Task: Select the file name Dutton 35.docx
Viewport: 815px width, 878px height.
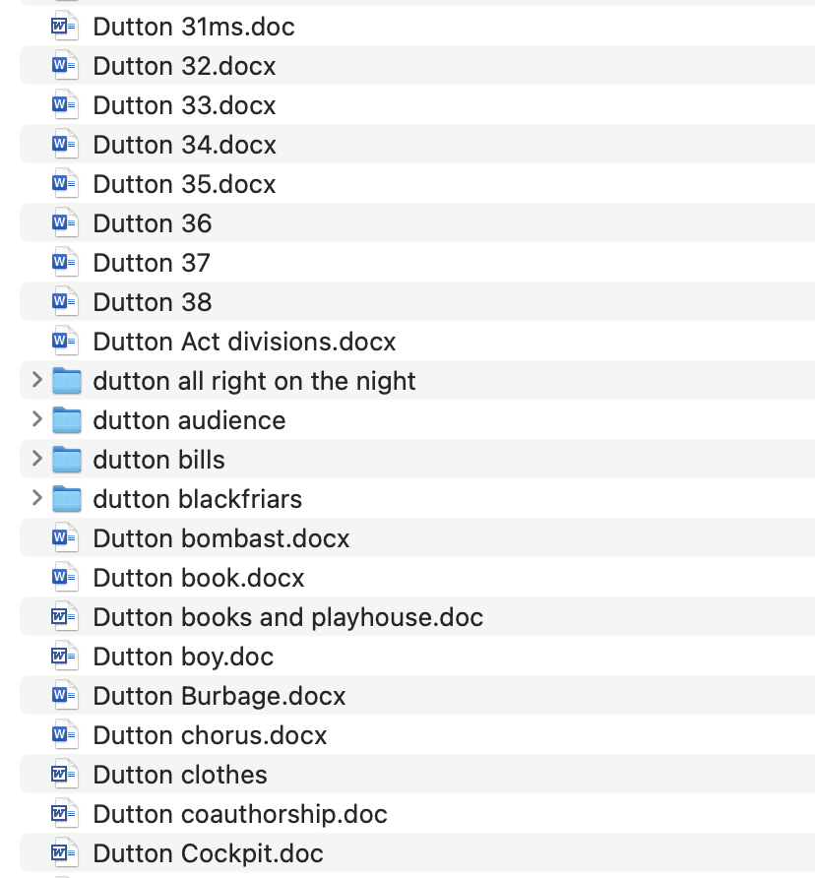Action: 184,184
